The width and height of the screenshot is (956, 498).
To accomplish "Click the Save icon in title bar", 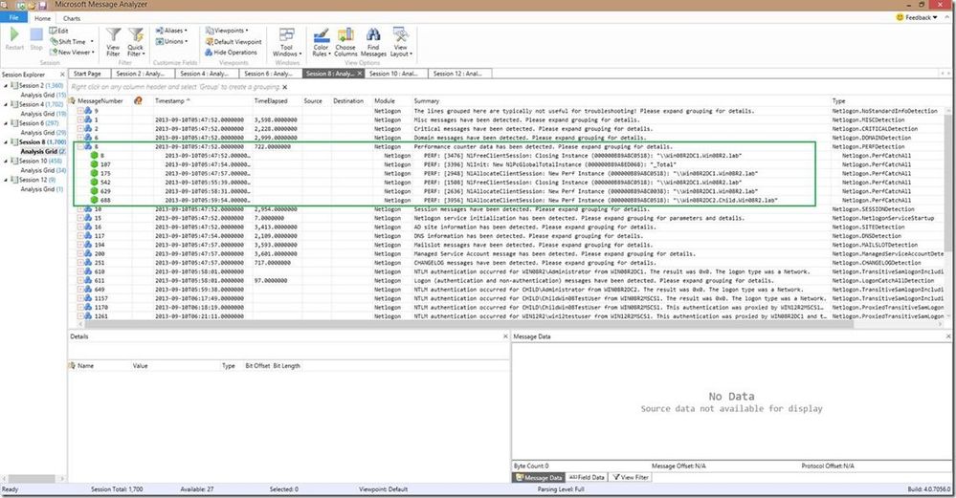I will pos(43,5).
